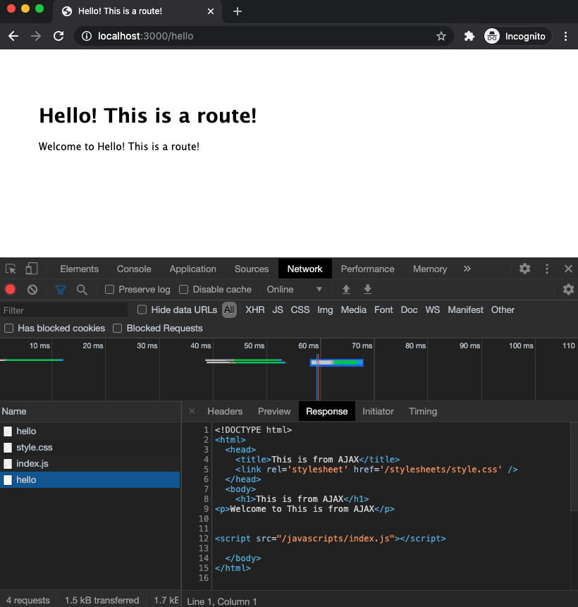Expand the more DevTools tabs chevron

pos(467,269)
